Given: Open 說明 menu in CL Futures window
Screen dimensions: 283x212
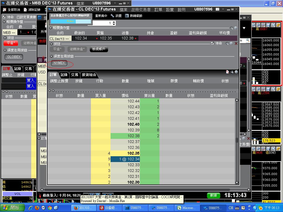Looking at the screenshot, I should pos(181,10).
